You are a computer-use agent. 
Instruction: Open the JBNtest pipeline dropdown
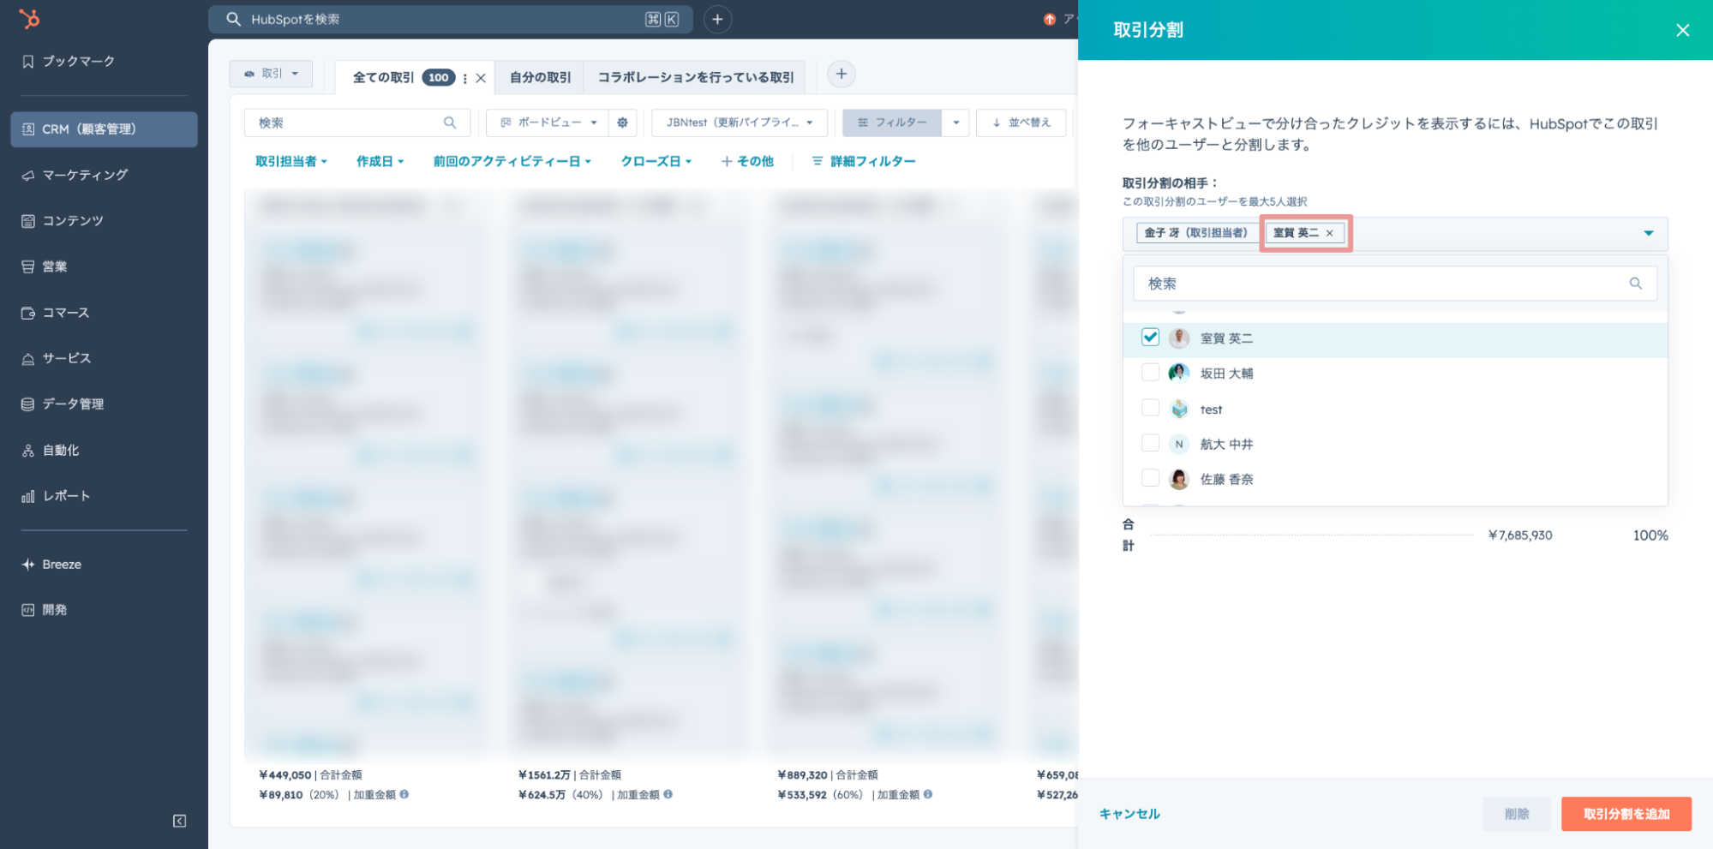click(x=740, y=123)
